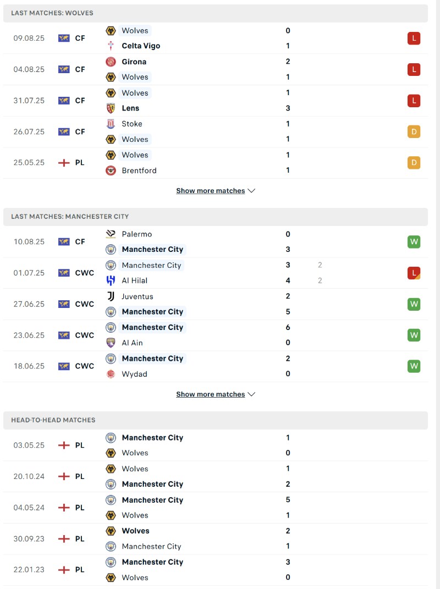Click the Wydad club crest icon
Image resolution: width=440 pixels, height=589 pixels.
(x=111, y=374)
